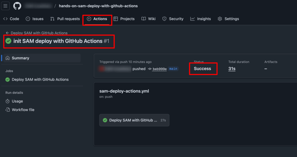Click the GitHub Octocat logo

17,6
